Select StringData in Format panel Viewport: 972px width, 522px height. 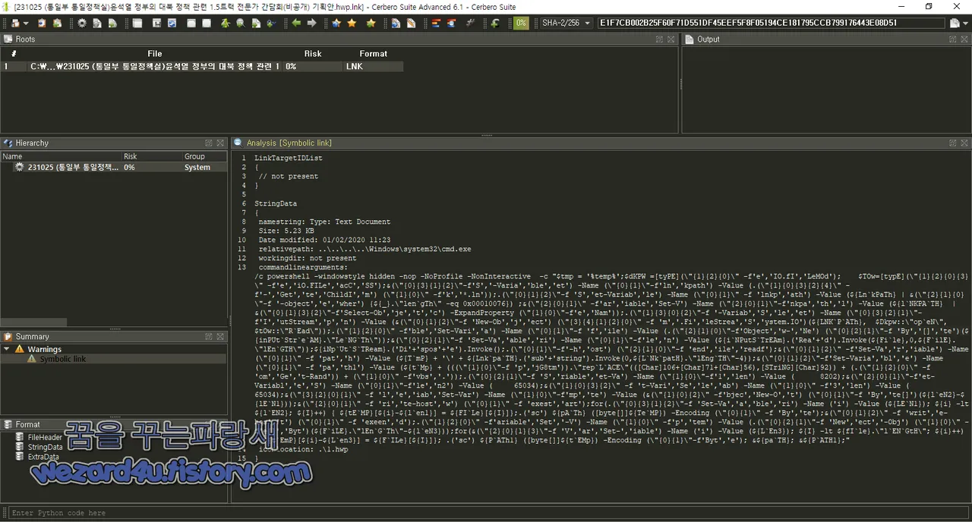coord(45,448)
